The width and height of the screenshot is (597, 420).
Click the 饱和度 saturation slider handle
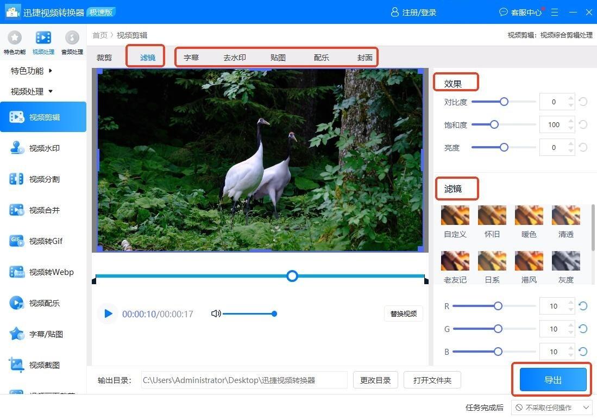[x=494, y=124]
